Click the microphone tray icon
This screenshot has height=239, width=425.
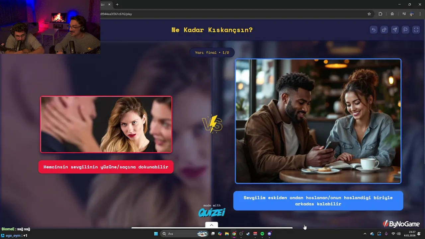coord(386,234)
